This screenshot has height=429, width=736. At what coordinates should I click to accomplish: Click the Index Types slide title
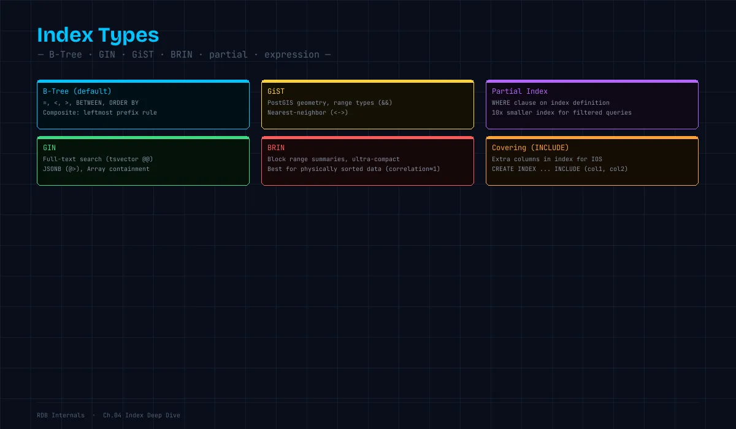click(x=98, y=35)
